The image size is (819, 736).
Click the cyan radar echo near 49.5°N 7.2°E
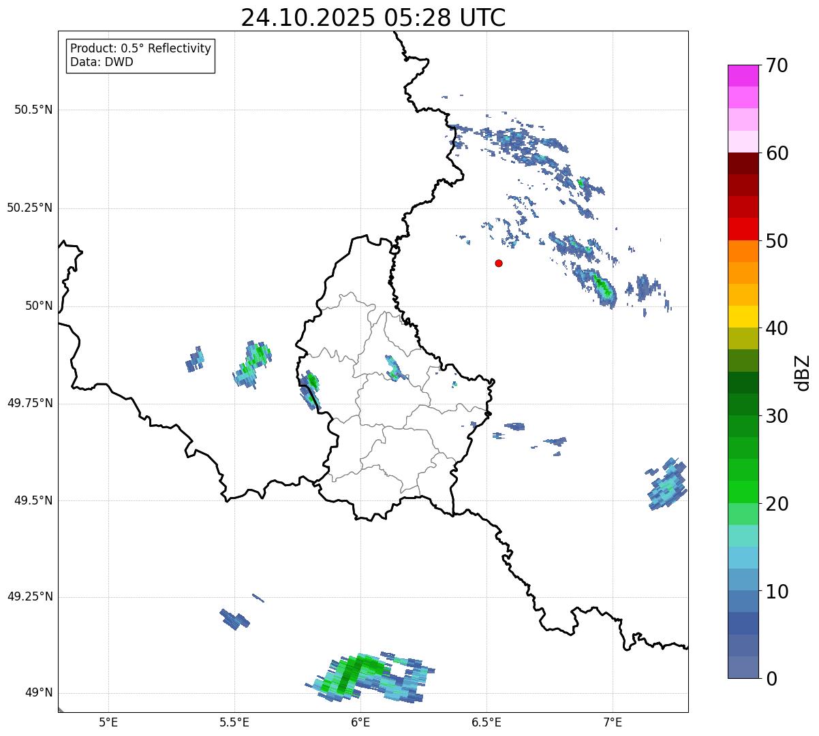668,484
